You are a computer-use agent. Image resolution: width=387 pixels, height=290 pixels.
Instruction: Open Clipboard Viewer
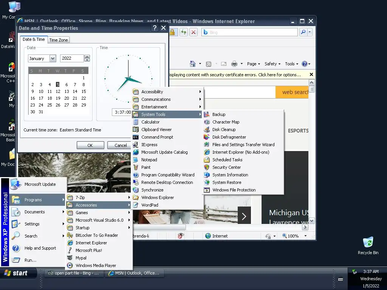167,130
